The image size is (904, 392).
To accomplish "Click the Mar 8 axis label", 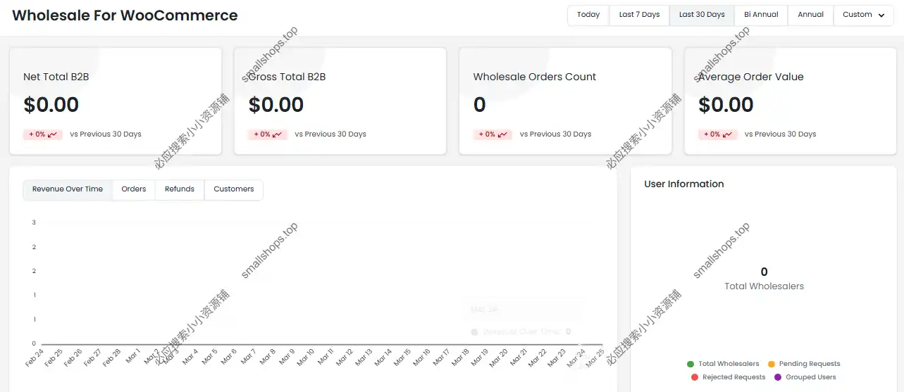I will [268, 358].
